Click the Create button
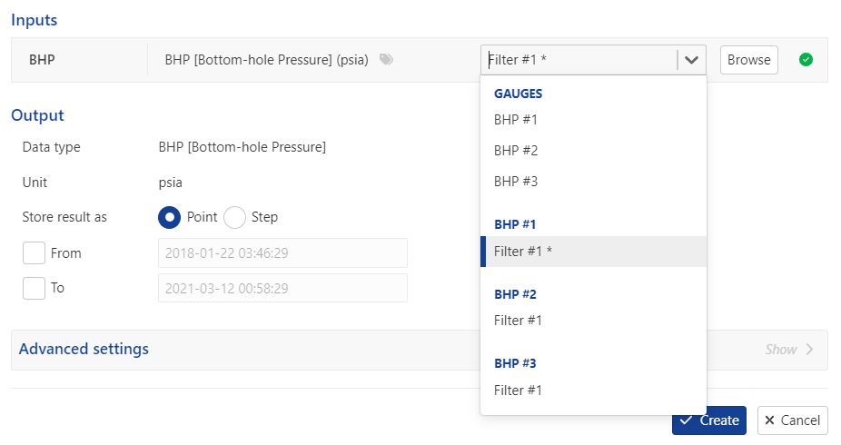This screenshot has height=445, width=841. [709, 420]
